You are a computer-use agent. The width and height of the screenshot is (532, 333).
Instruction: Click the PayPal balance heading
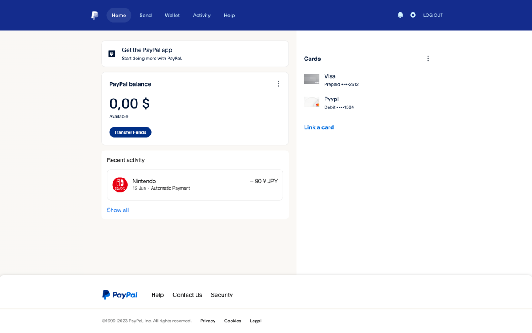130,84
